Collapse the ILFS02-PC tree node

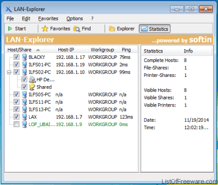[x=9, y=72]
